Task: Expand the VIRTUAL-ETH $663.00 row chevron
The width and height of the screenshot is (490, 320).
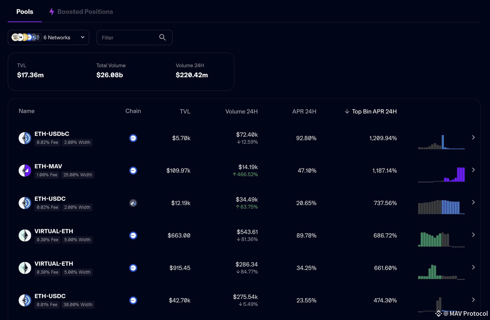Action: coord(473,235)
